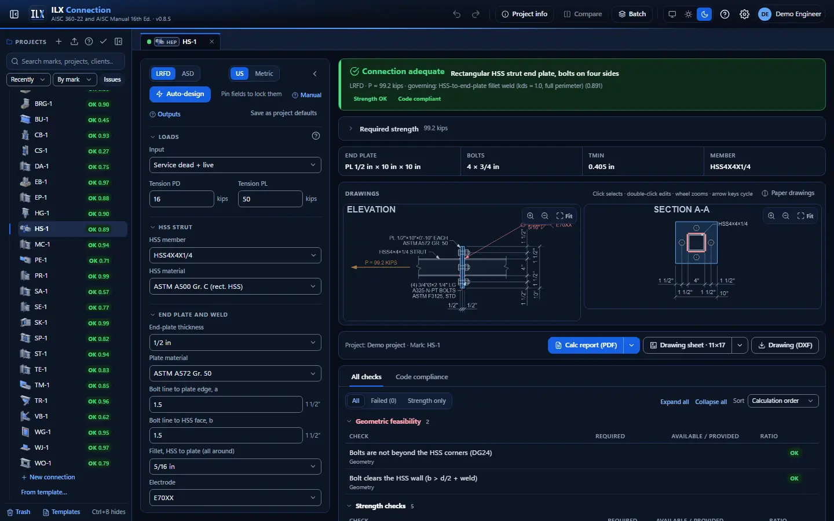
Task: Open the HSS member dropdown
Action: [235, 255]
